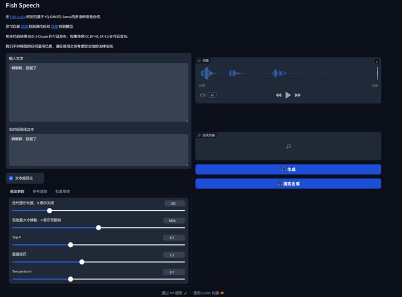Screen dimensions: 402x297
Task: Click inside the 实时规范化文本 text area
Action: tap(98, 150)
